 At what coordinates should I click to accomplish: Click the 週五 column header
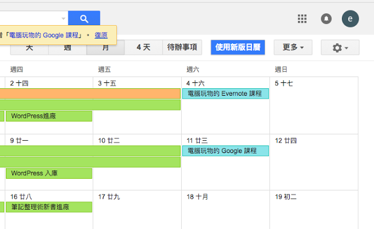point(105,70)
